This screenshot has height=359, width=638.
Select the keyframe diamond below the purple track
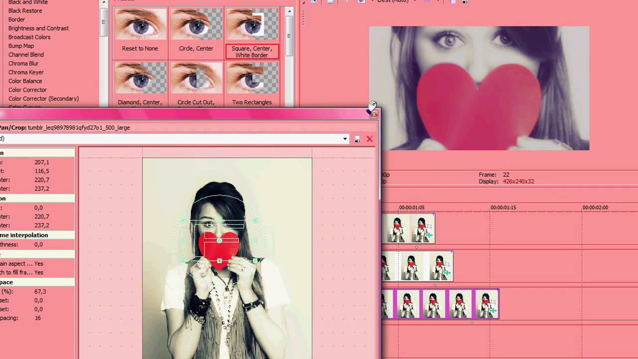(x=472, y=323)
